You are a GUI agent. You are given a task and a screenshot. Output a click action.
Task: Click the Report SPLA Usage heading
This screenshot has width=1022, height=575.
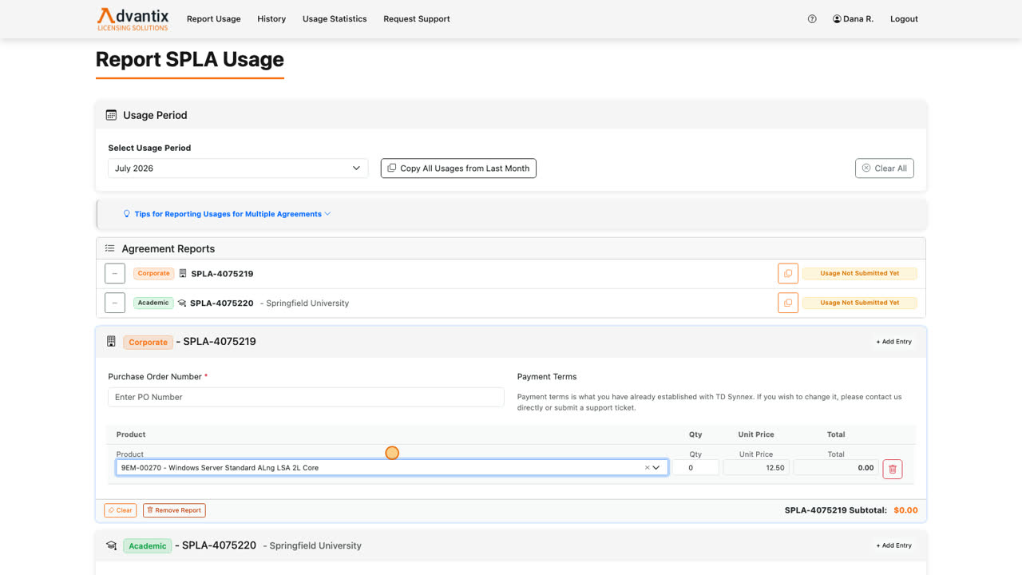(190, 60)
